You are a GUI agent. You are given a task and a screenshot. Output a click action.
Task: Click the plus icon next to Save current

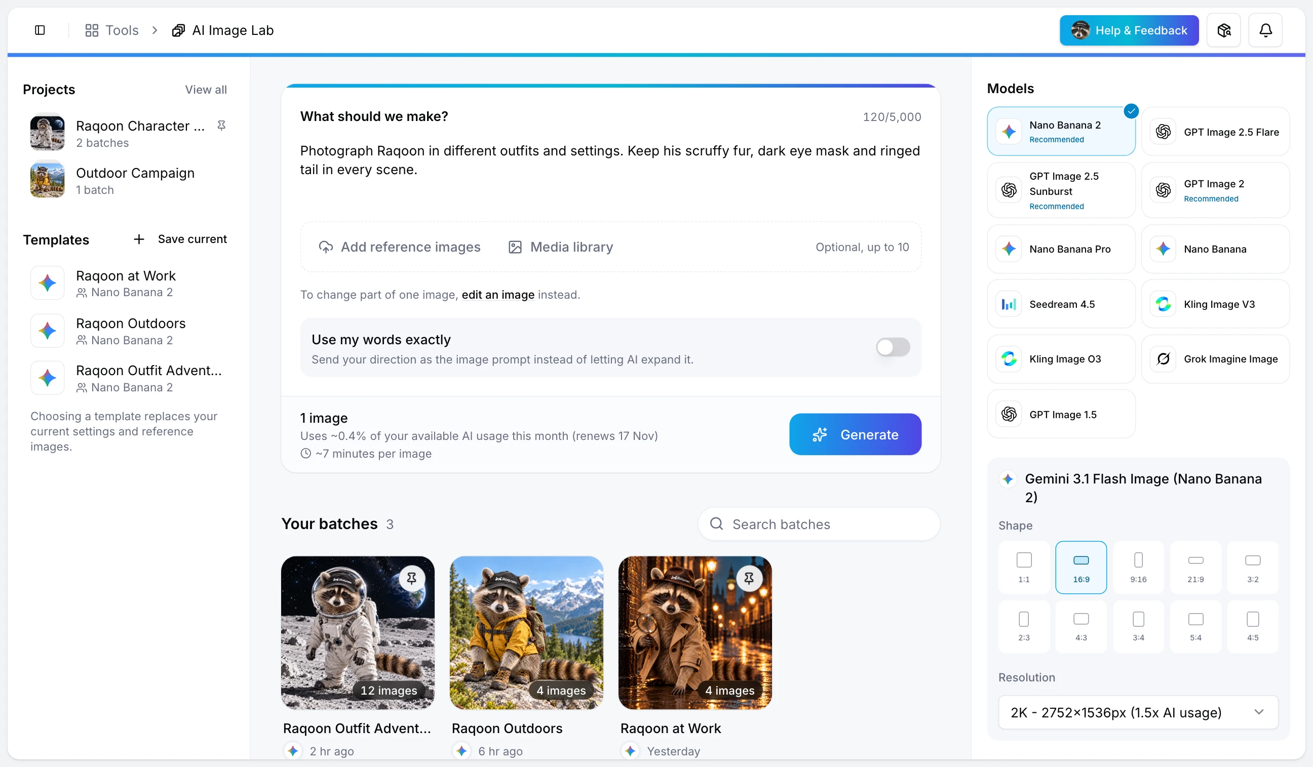(x=139, y=239)
